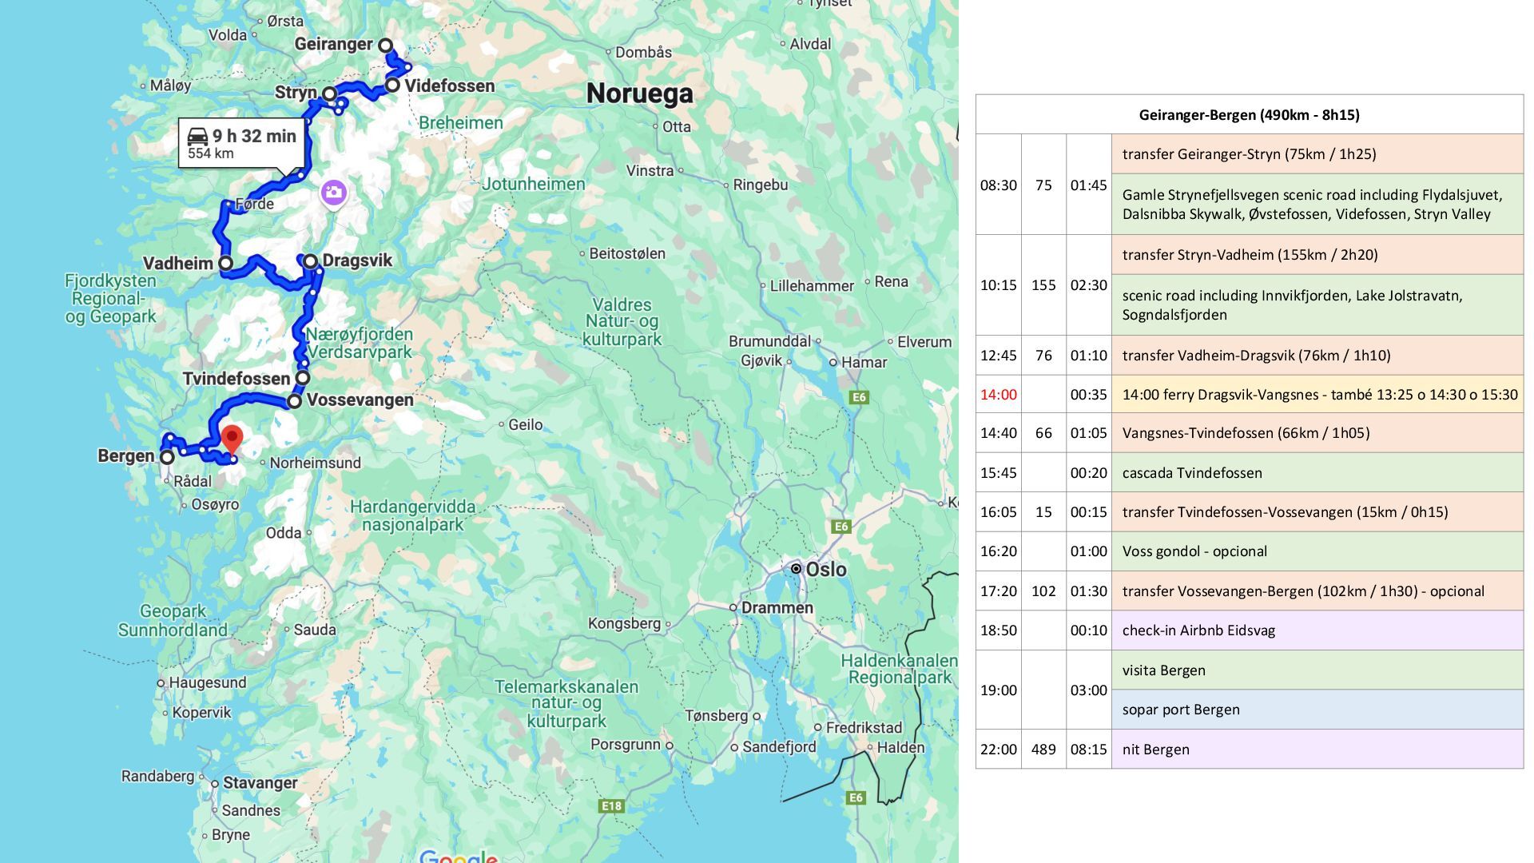Click the E18 road shield near Stavanger
Image resolution: width=1534 pixels, height=863 pixels.
[x=610, y=805]
